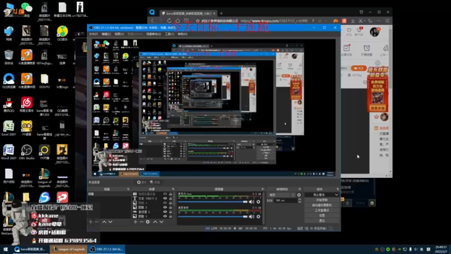Open Word 2007 desktop shortcut
Screen dimensions: 451x254
(8, 152)
